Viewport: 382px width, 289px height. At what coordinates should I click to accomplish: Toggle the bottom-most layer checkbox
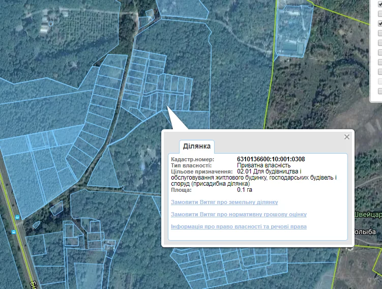pos(380,91)
